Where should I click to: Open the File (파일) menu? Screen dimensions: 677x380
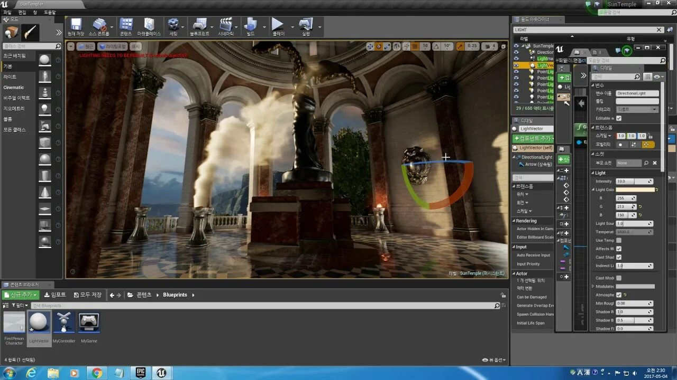point(7,12)
